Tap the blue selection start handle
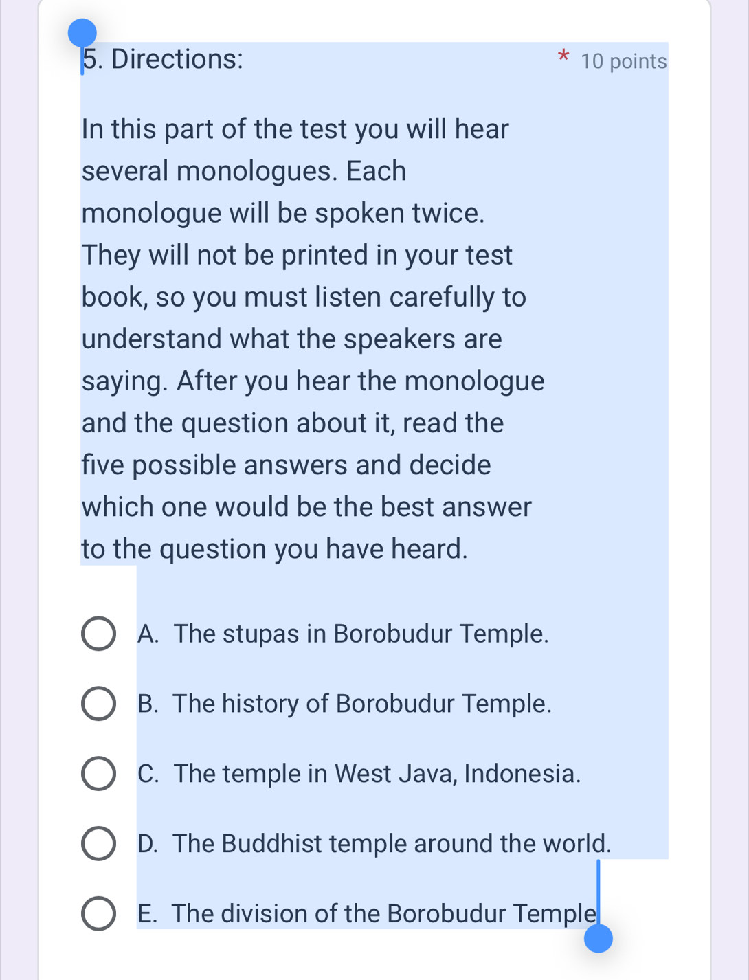Screen dimensions: 749x980 click(x=82, y=32)
